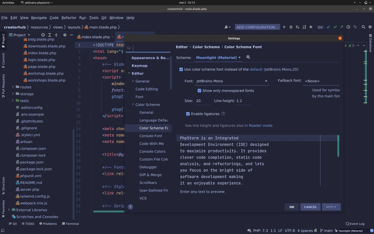
Task: Expand the storage folder
Action: pos(13,94)
